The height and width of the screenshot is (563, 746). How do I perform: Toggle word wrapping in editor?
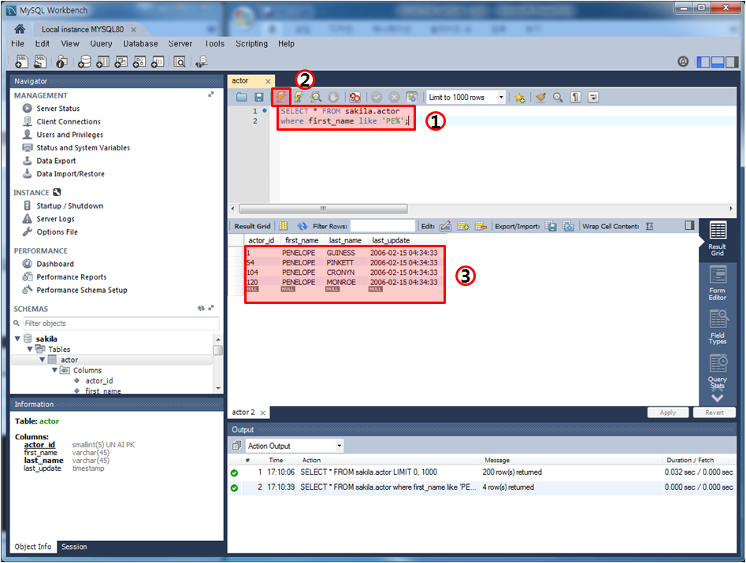point(593,98)
